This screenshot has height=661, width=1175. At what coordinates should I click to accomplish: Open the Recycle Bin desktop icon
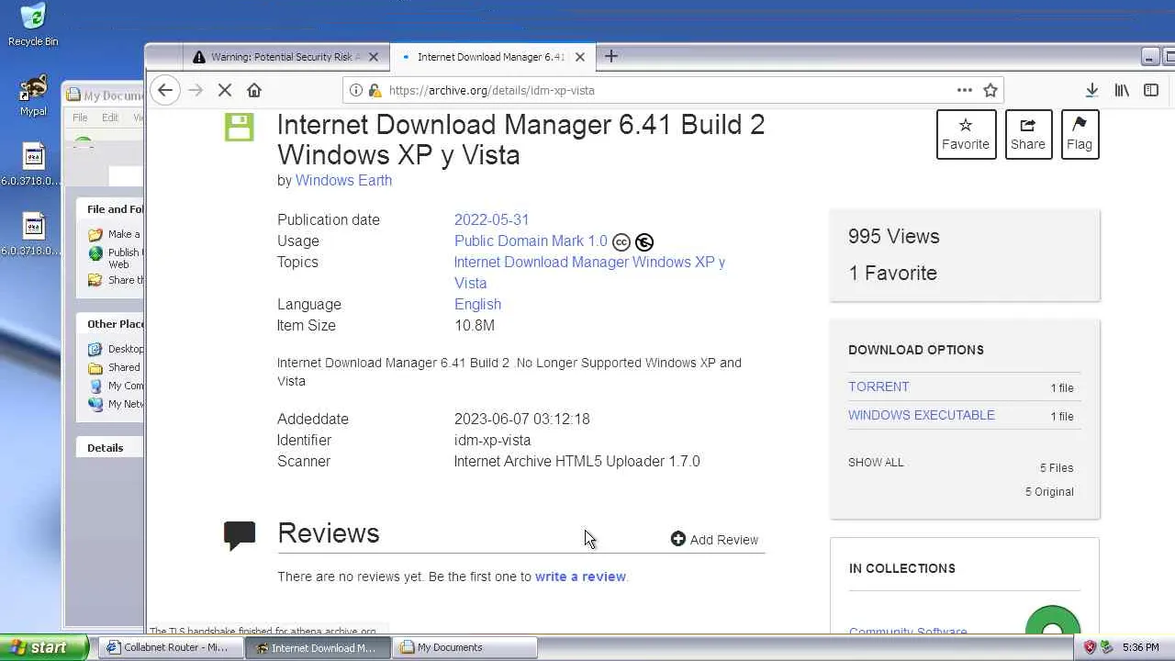33,24
